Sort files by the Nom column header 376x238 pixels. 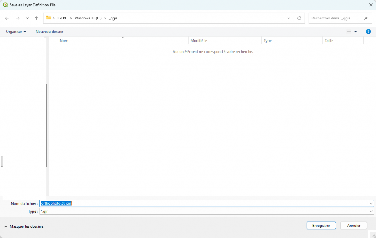point(64,41)
